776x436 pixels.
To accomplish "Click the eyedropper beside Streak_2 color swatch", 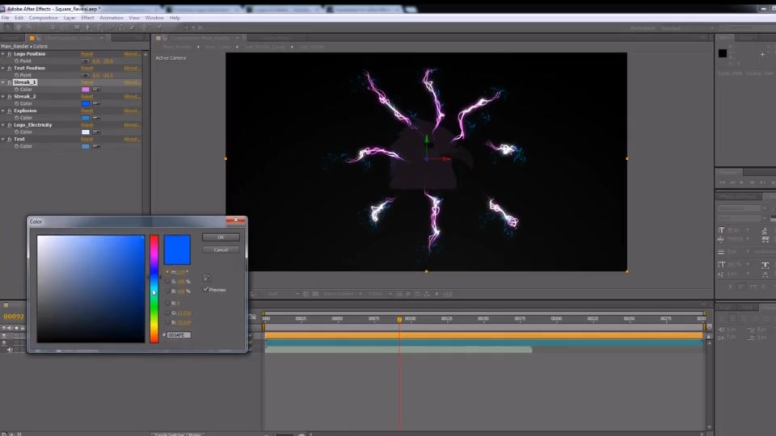I will pyautogui.click(x=96, y=104).
